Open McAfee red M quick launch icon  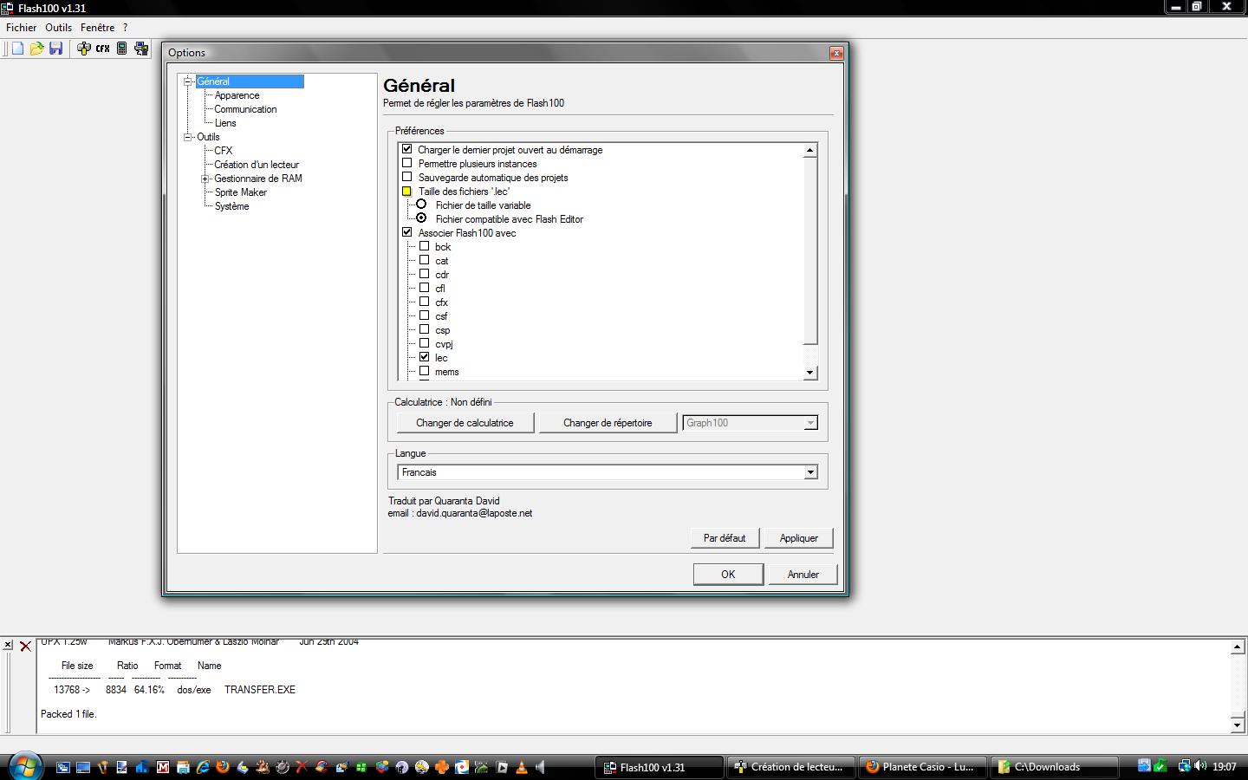click(163, 767)
